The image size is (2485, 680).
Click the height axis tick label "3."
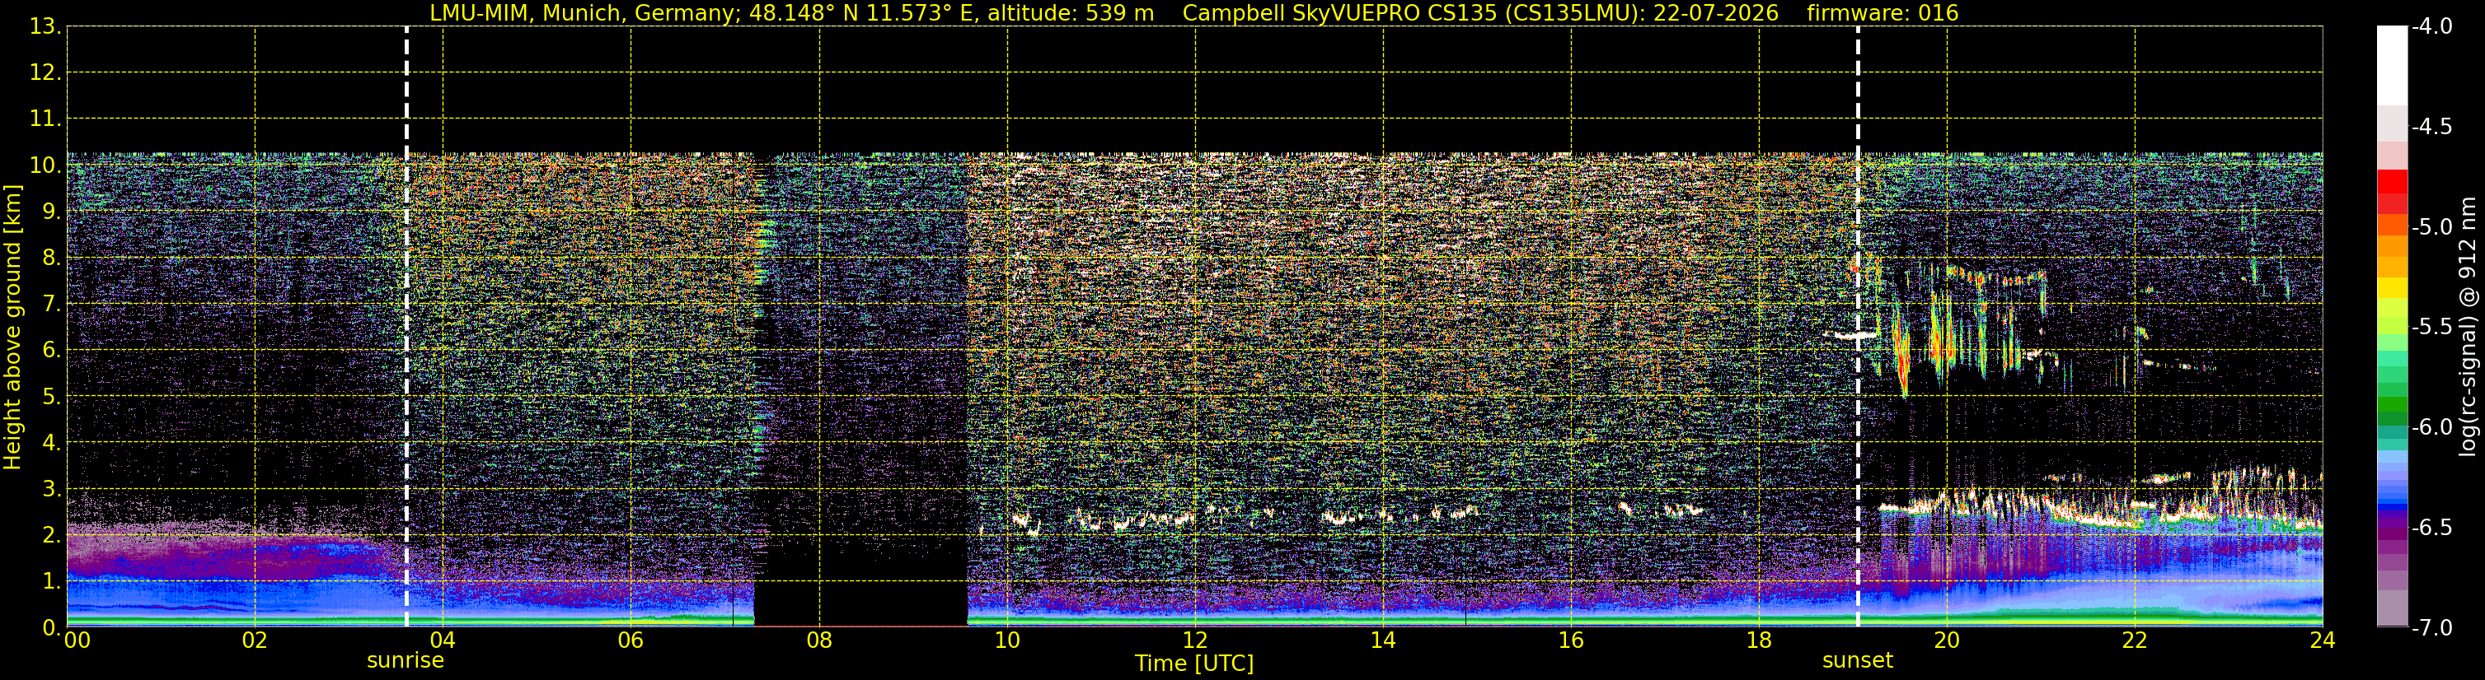pos(51,488)
